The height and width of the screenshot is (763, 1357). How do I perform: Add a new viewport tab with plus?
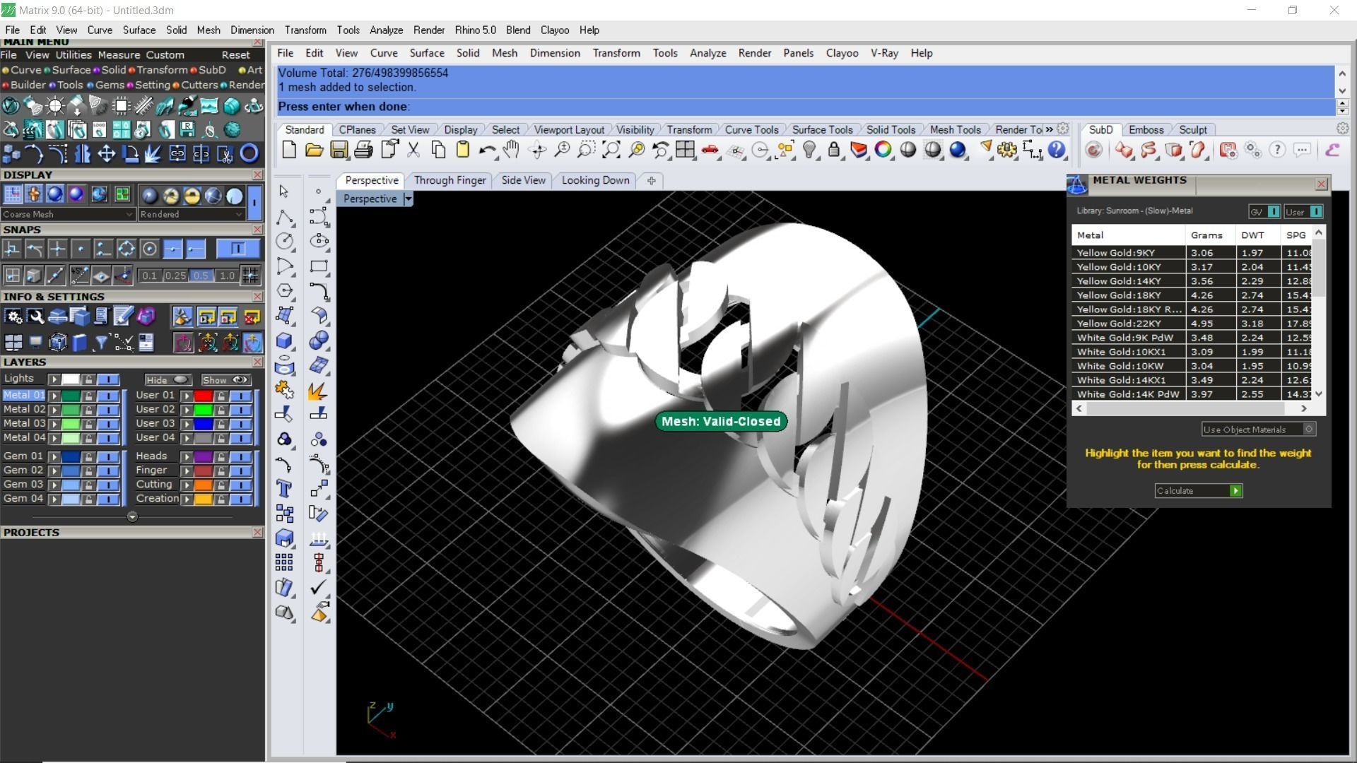pyautogui.click(x=651, y=180)
